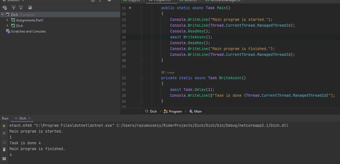Viewport: 340px width, 164px height.
Task: Click line number 24 in the gutter
Action: pyautogui.click(x=124, y=90)
